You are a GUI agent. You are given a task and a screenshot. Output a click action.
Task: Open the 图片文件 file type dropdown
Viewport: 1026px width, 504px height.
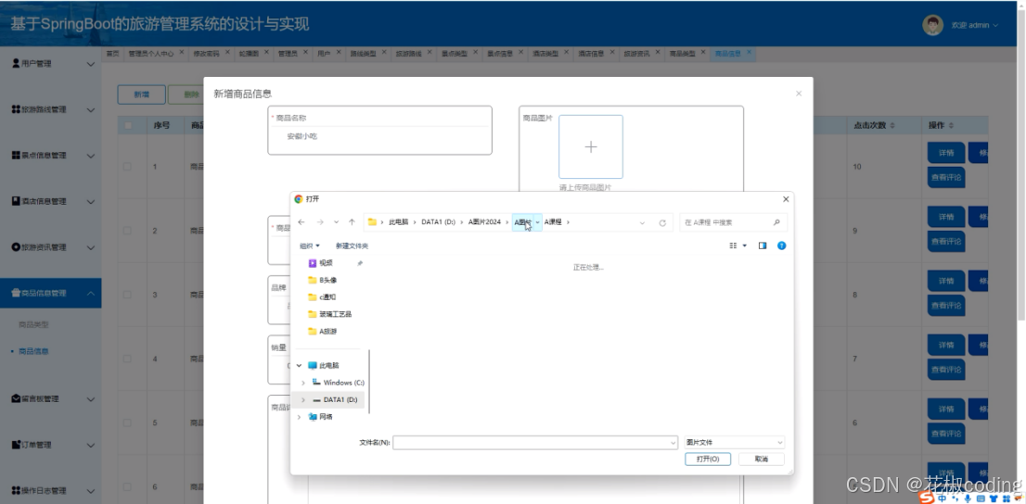pos(734,443)
